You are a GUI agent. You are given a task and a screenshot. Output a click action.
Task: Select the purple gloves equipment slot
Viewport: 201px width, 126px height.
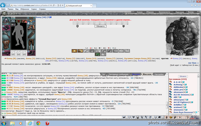point(6,28)
